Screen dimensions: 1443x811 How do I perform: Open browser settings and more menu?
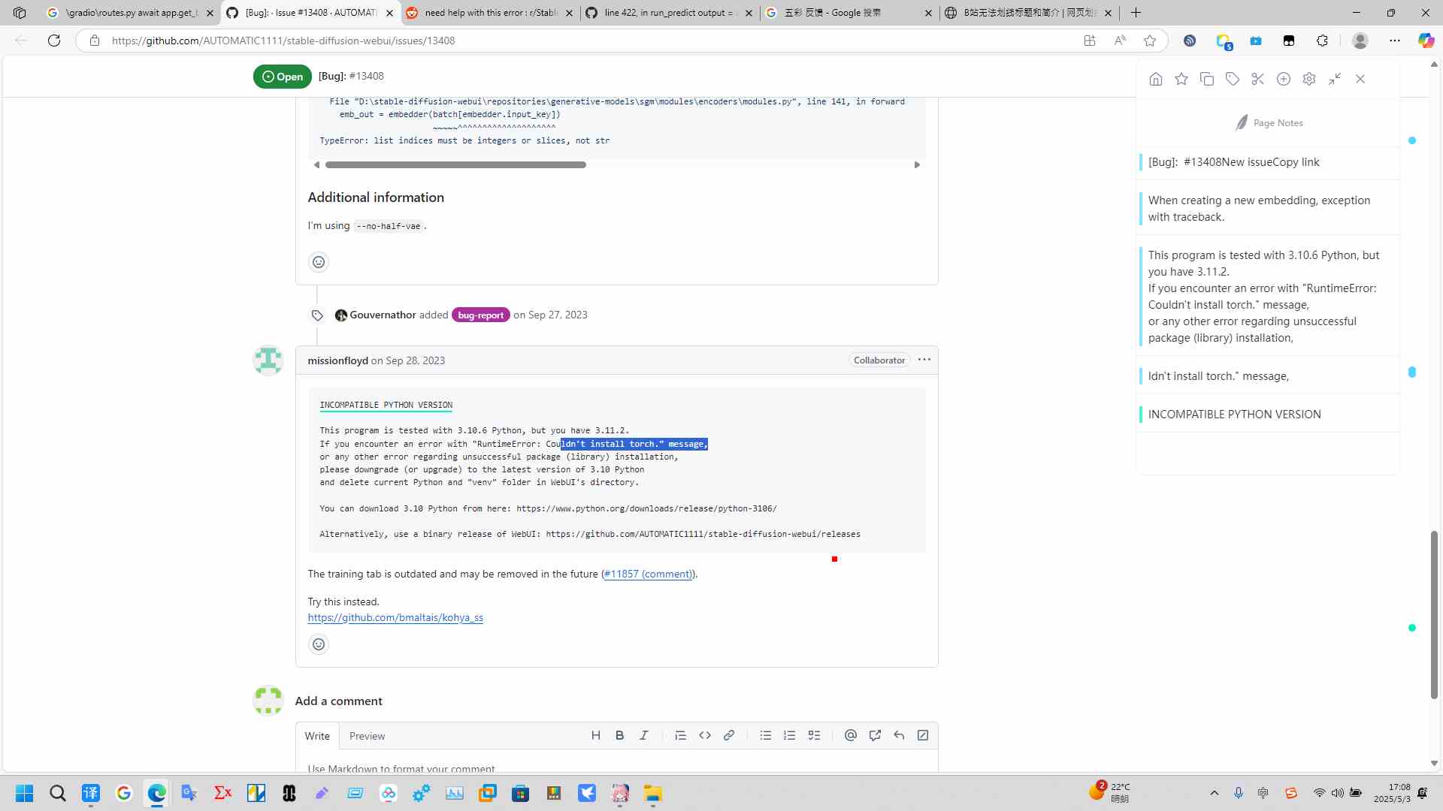click(1395, 41)
